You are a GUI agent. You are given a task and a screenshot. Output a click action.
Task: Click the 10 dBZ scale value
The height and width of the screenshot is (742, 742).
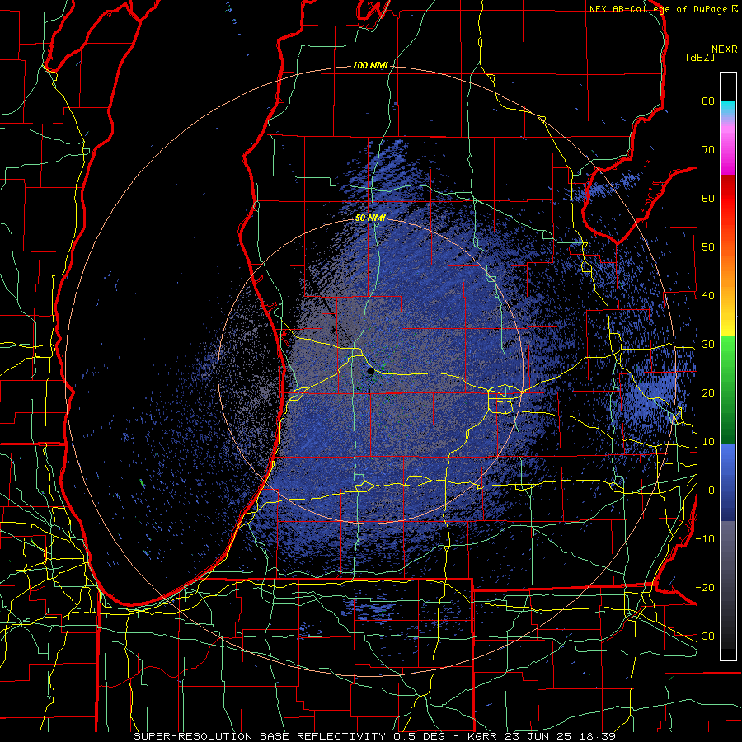(x=708, y=442)
